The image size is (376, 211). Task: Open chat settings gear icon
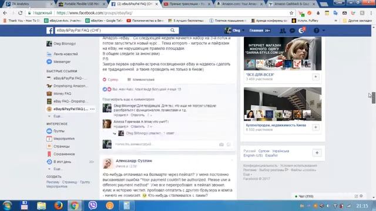[361, 196]
